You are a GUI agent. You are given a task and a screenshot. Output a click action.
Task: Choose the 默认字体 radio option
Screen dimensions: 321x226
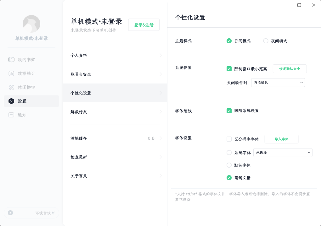tap(229, 165)
